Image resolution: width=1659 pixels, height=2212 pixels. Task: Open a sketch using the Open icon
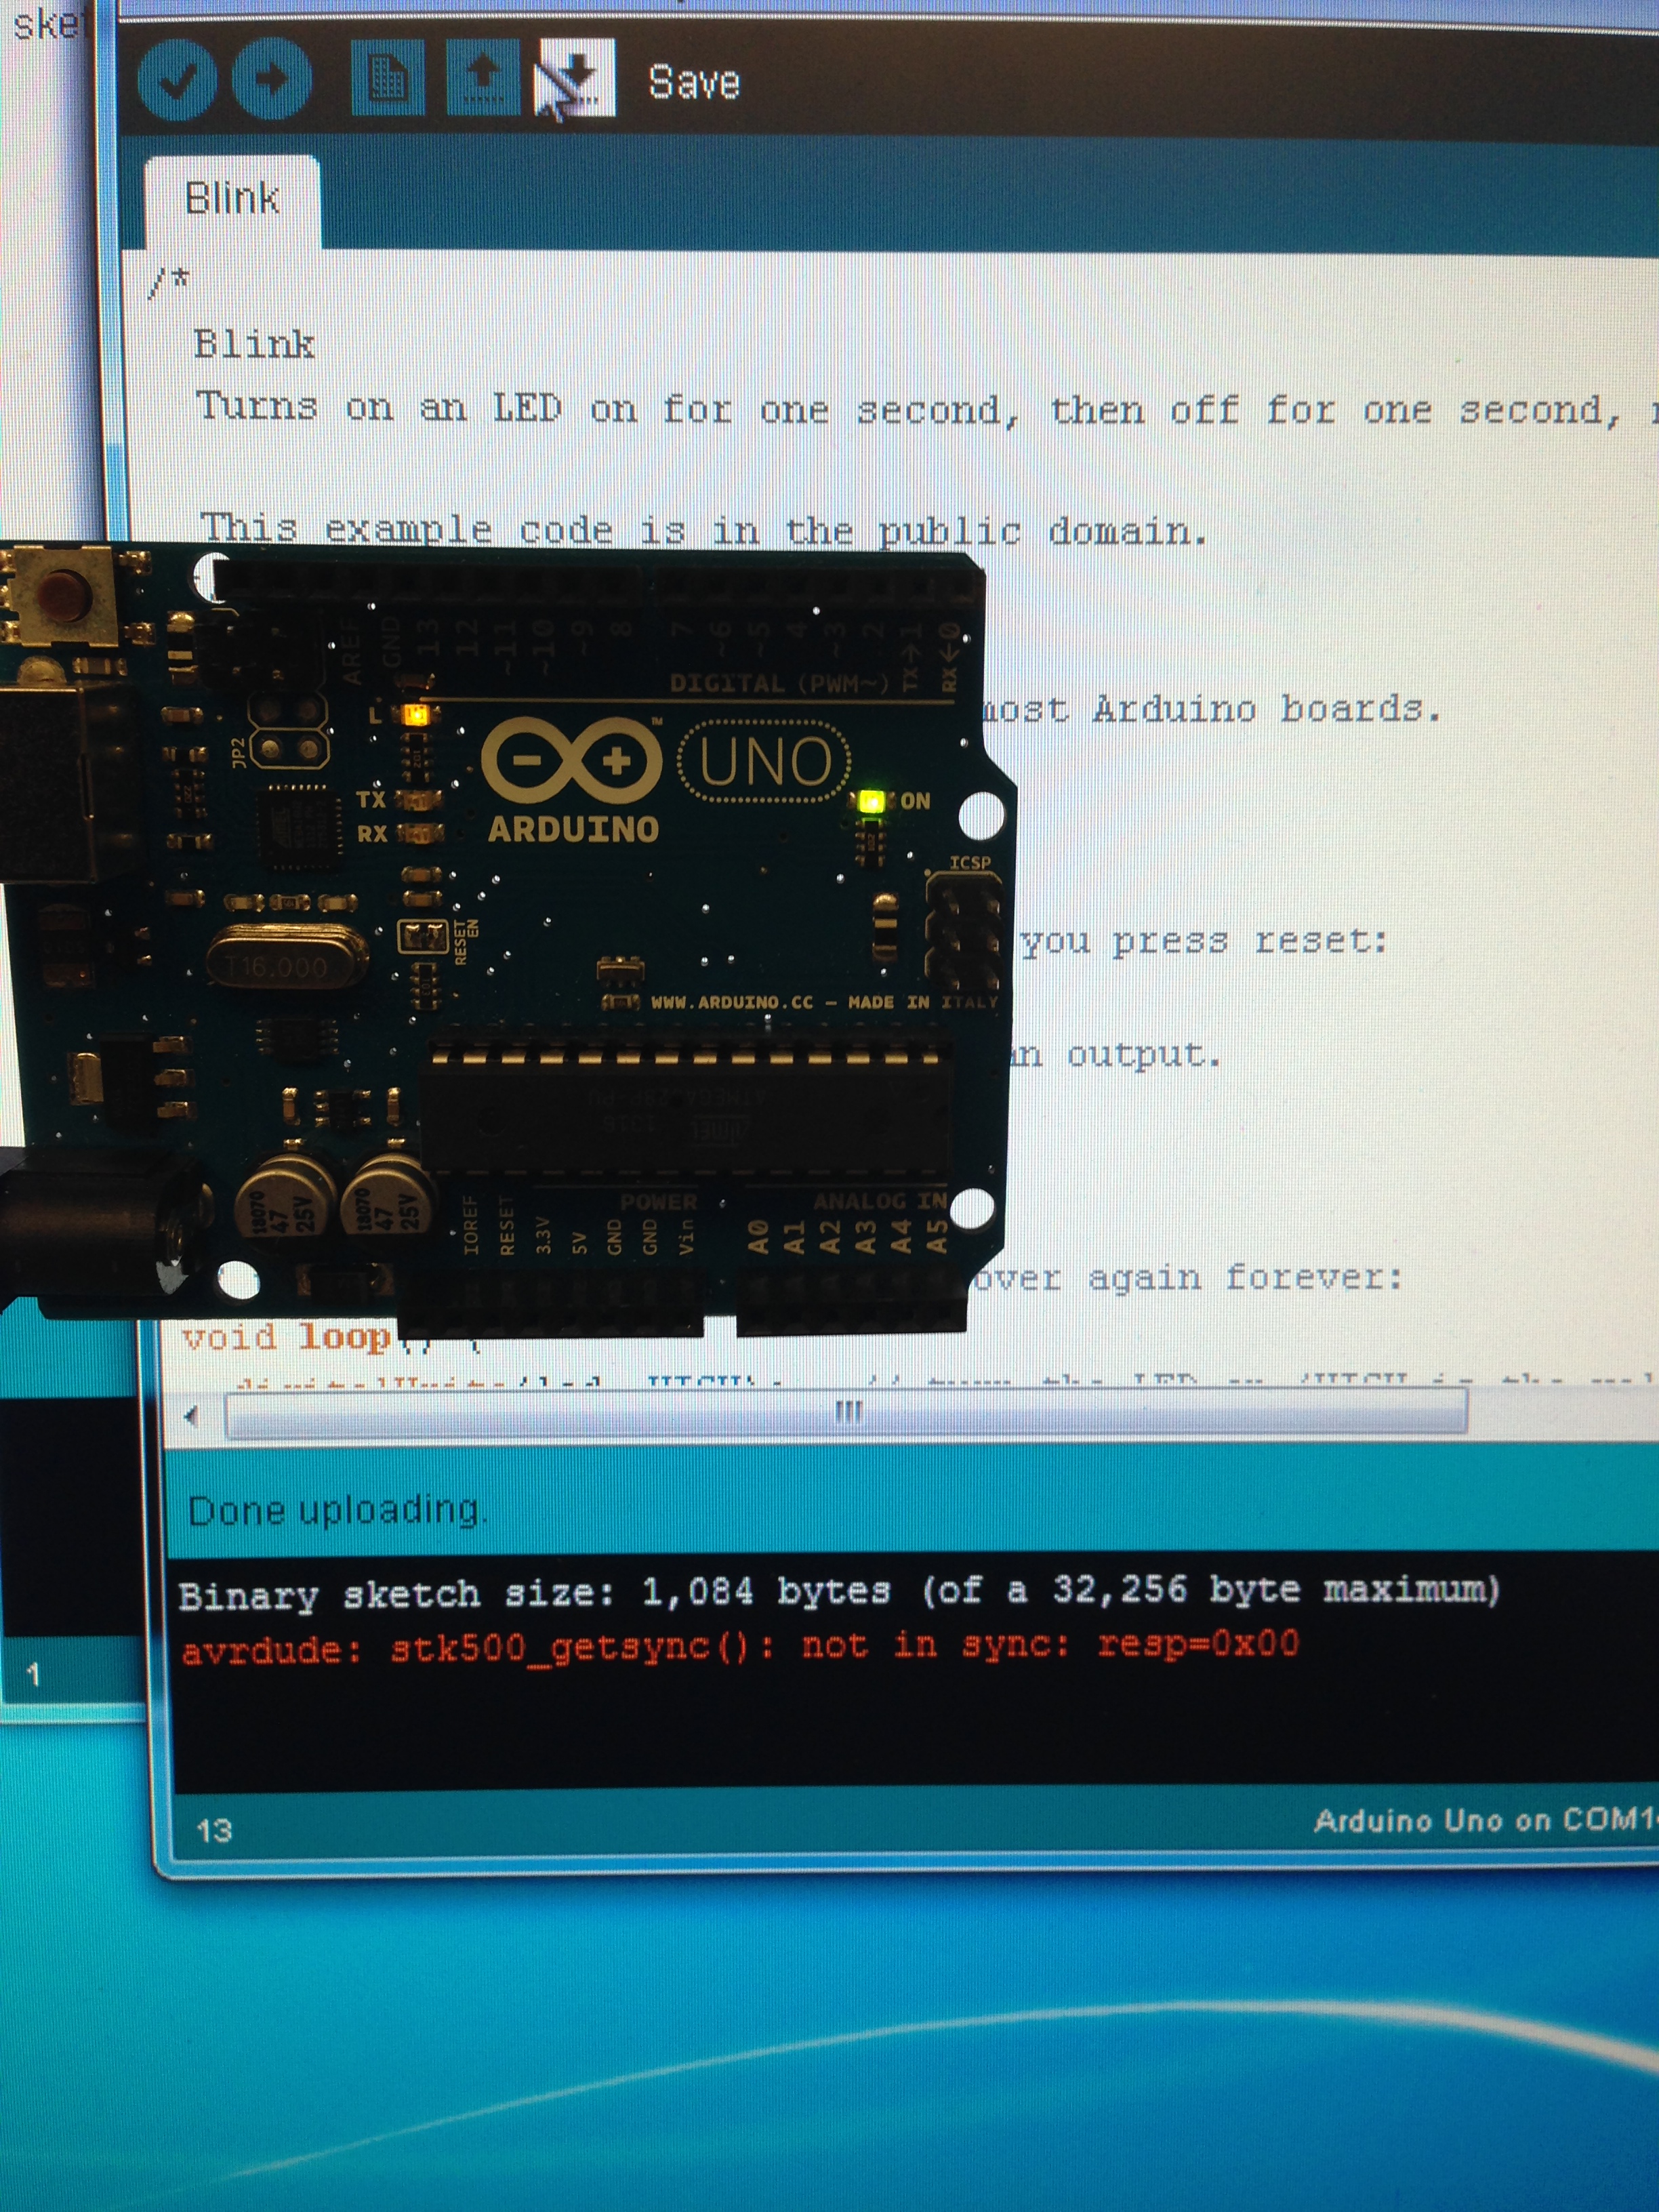pyautogui.click(x=483, y=78)
